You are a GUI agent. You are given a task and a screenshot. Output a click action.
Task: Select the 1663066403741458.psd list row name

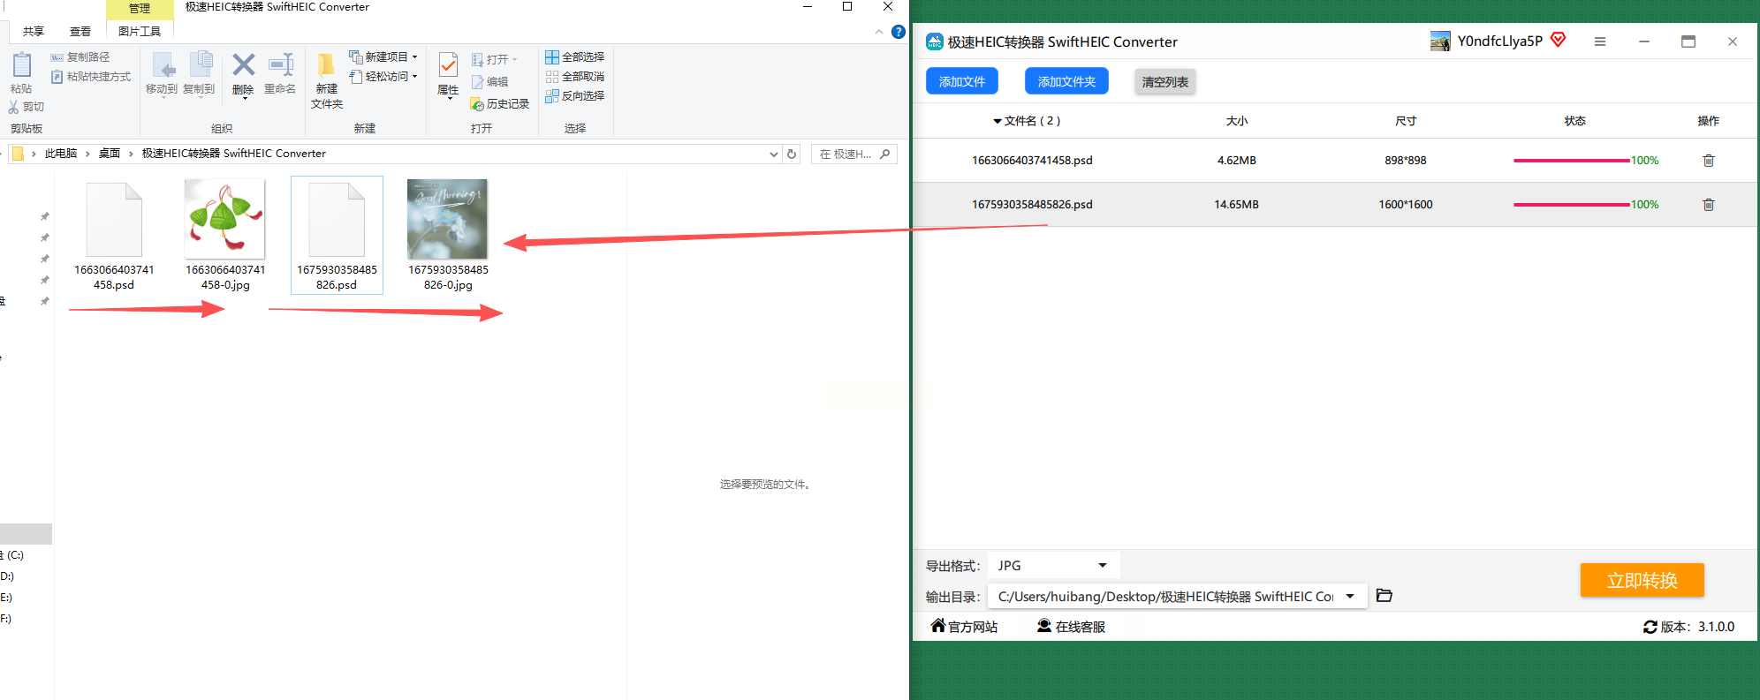(1032, 161)
